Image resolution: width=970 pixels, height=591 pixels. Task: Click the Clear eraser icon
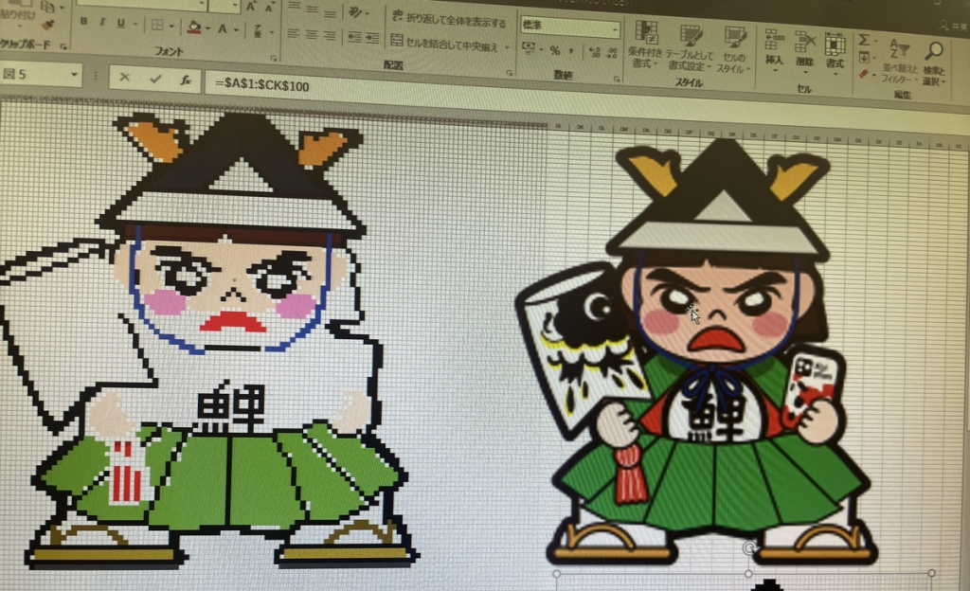(864, 74)
